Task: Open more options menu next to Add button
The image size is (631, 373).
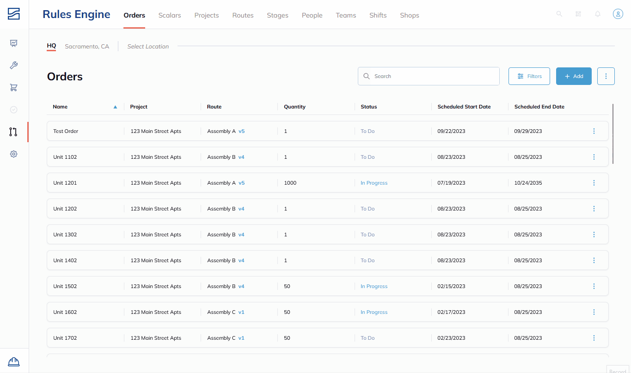Action: point(606,76)
